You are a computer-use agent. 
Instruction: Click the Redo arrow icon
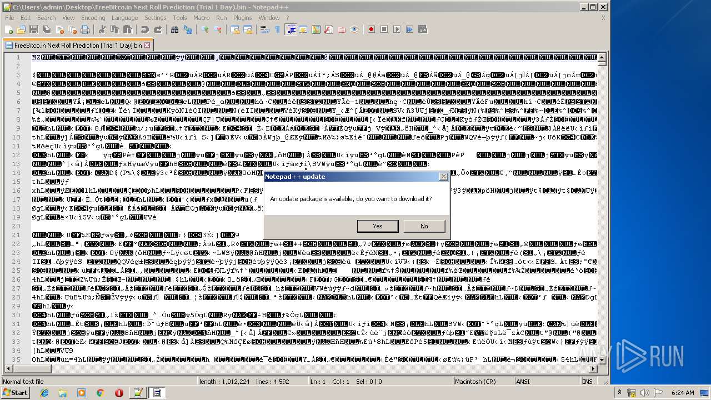tap(158, 29)
